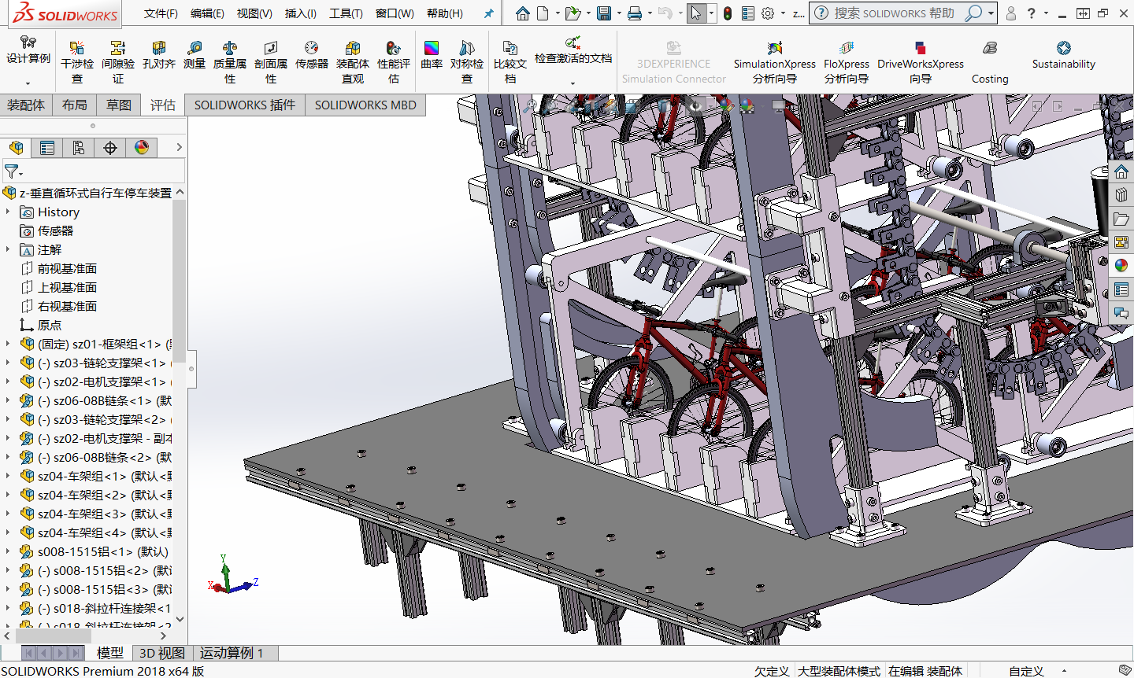
Task: Open the PropertyManager tab icon
Action: click(x=47, y=148)
